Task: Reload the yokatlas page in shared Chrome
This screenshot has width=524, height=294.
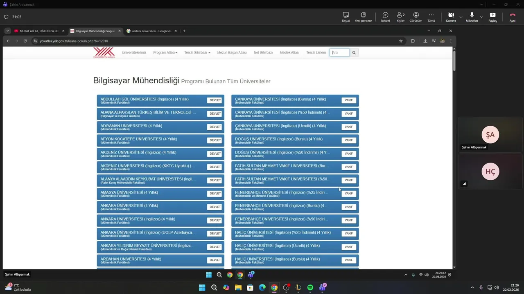Action: (25, 41)
